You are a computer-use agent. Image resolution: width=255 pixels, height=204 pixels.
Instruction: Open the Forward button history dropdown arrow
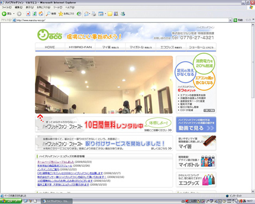[x=23, y=14]
